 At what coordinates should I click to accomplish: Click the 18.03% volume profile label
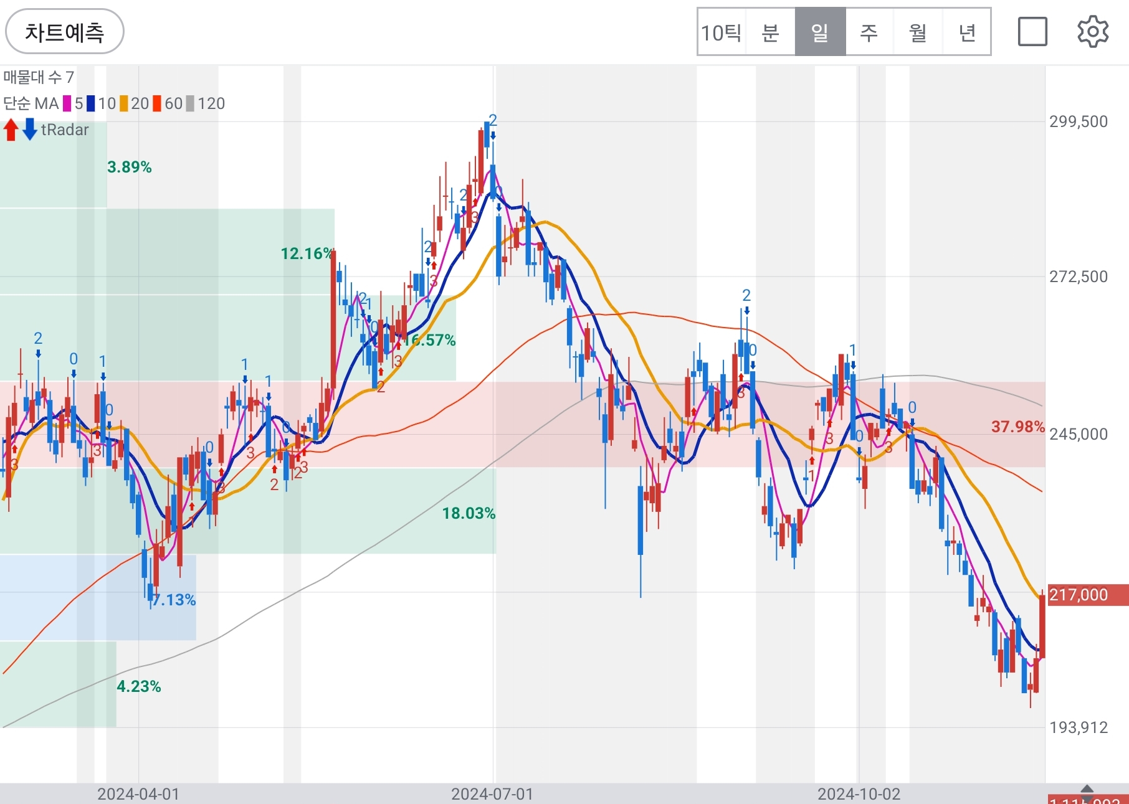pyautogui.click(x=469, y=513)
